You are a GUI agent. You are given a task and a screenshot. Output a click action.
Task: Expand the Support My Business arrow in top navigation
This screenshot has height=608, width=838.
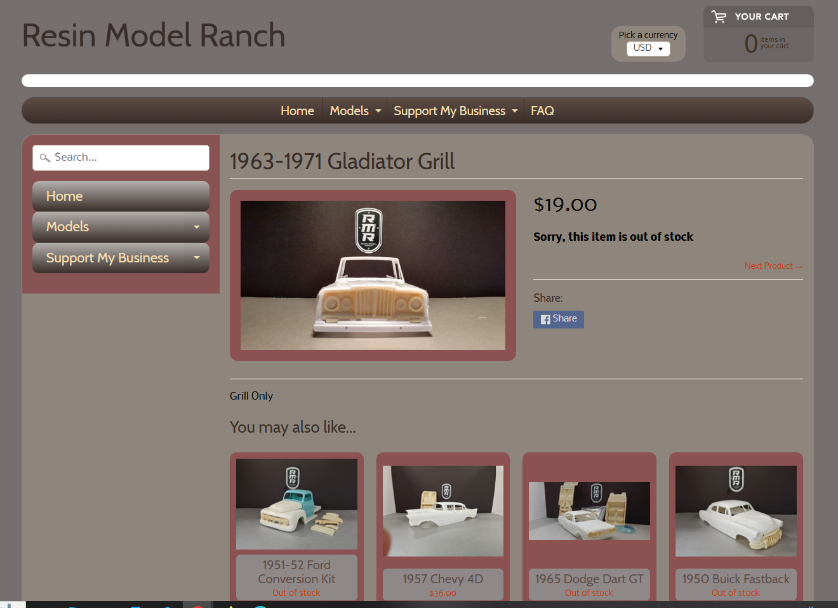pos(515,111)
